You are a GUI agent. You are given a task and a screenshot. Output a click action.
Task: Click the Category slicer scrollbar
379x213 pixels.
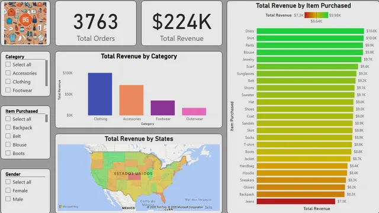coord(46,73)
